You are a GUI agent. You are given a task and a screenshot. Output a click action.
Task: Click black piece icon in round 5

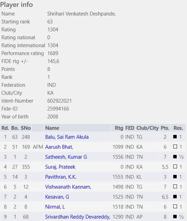click(175, 177)
